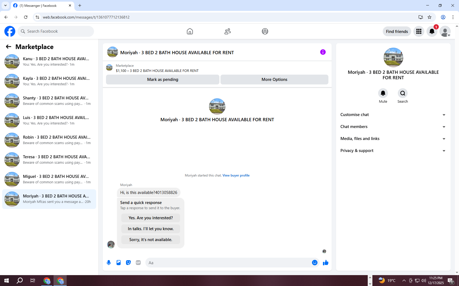
Task: Open a new browser tab
Action: (x=80, y=5)
